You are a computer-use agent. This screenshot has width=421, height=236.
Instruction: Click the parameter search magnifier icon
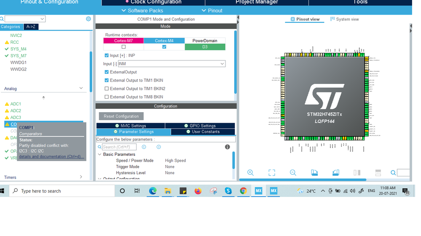tap(99, 147)
